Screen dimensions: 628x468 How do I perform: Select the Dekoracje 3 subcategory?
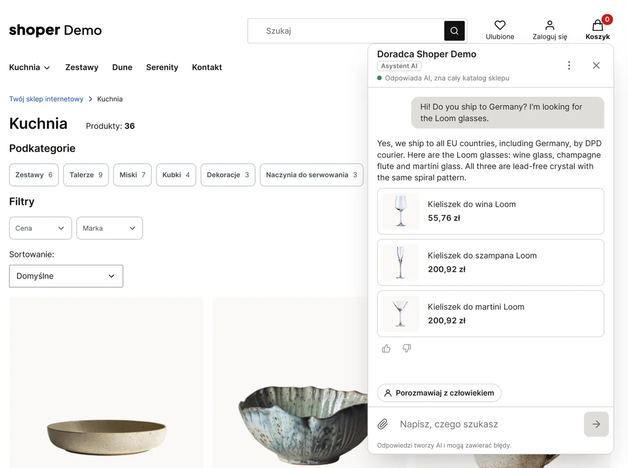pyautogui.click(x=228, y=175)
